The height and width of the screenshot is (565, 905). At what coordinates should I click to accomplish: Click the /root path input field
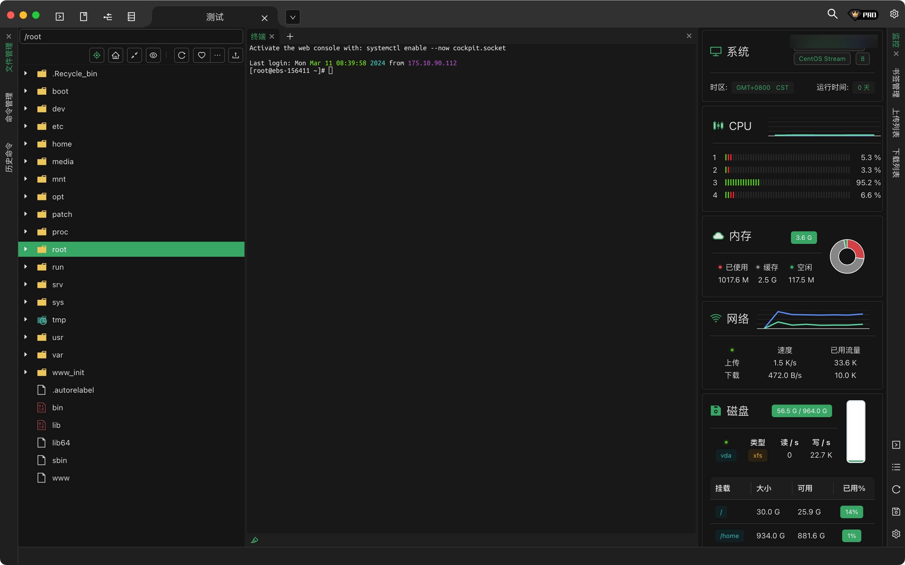(x=131, y=37)
